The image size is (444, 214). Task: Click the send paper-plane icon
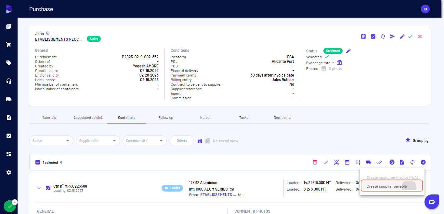(x=392, y=36)
